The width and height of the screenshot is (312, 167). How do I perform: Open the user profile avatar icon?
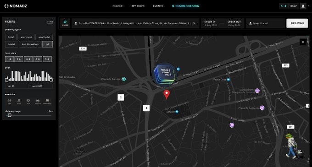click(x=303, y=6)
